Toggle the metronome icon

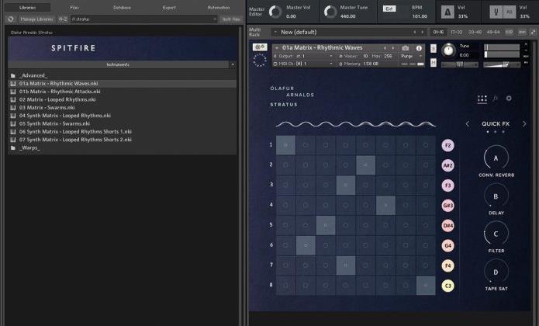tap(447, 12)
